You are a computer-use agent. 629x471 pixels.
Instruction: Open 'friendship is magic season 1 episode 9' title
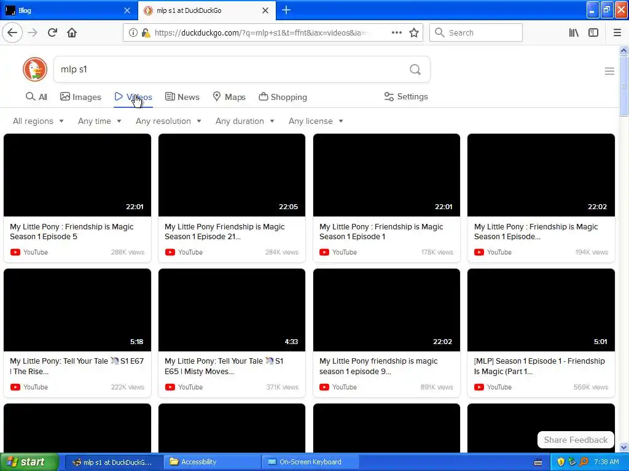pyautogui.click(x=378, y=366)
